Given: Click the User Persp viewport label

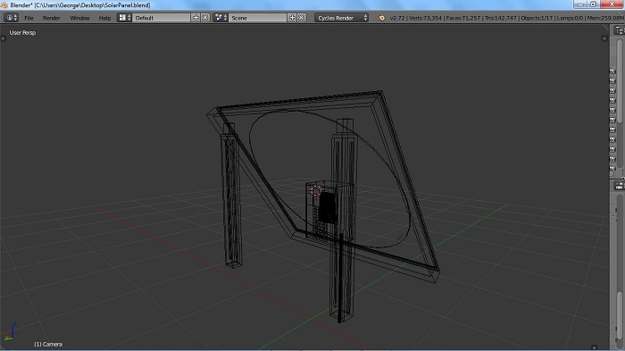Looking at the screenshot, I should coord(22,33).
